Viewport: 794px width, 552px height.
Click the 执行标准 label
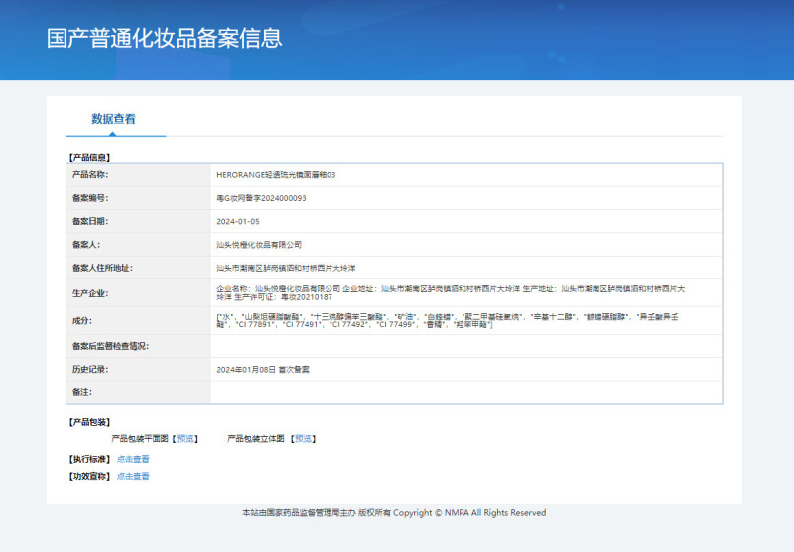tap(89, 459)
